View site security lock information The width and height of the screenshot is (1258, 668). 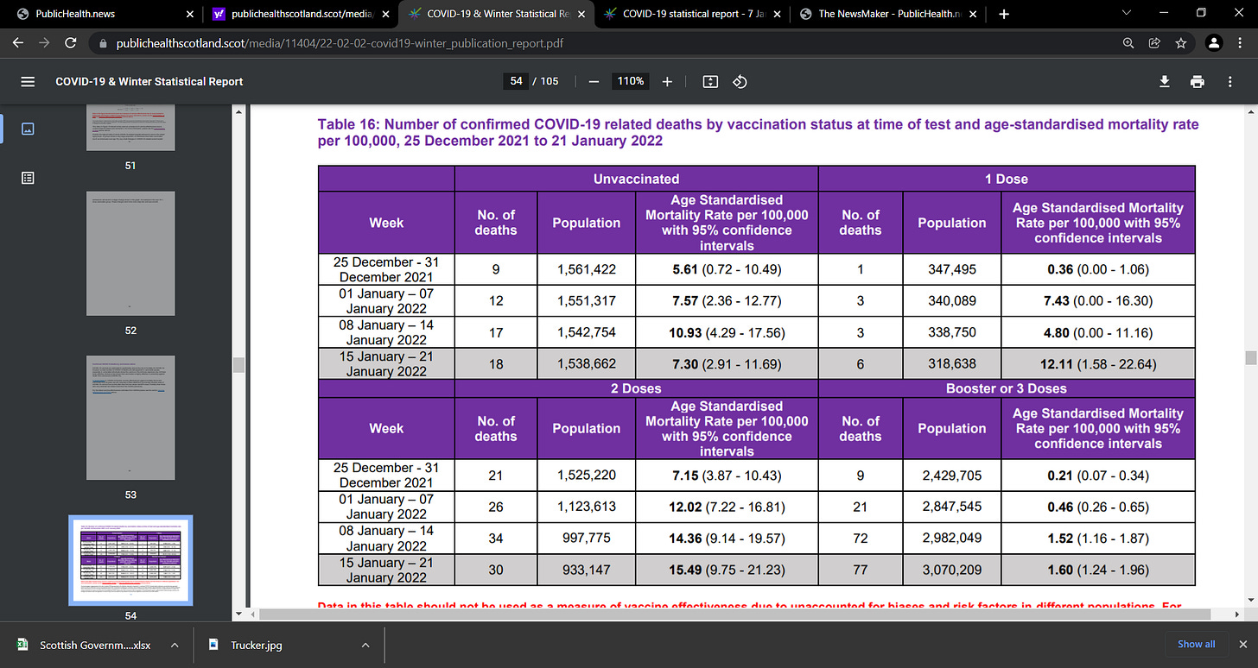(102, 42)
